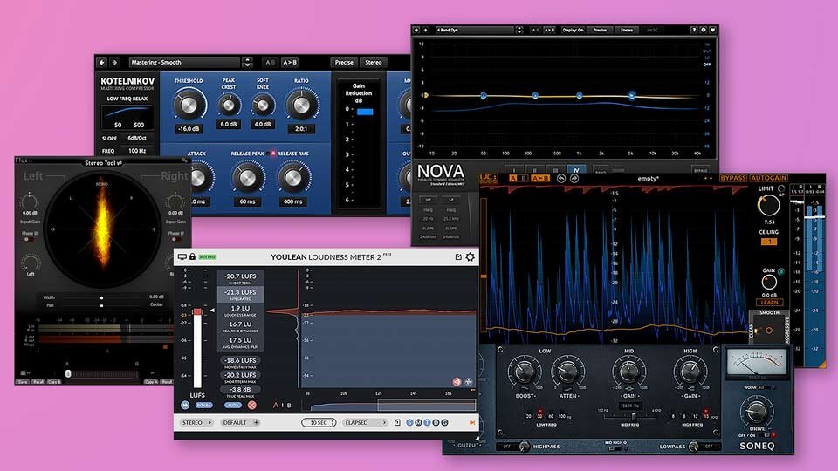Toggle the S graph button in Youlean

tap(410, 422)
